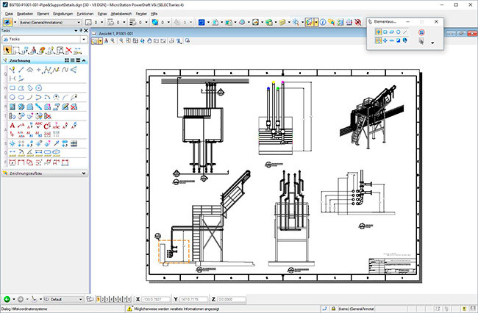Image resolution: width=478 pixels, height=313 pixels.
Task: Toggle the Individual selection method in Elementauswahl
Action: 379,32
